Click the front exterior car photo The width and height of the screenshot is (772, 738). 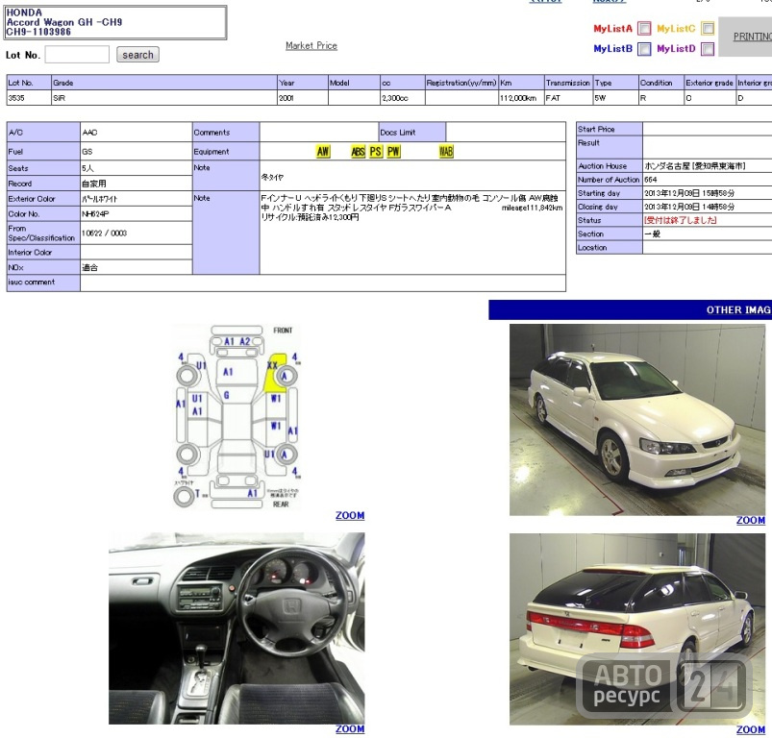(x=637, y=420)
